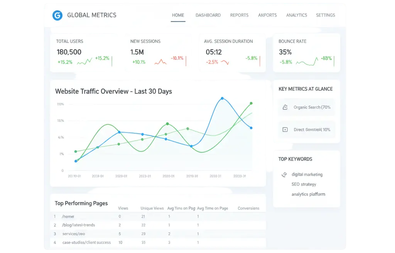
Task: Sort by the Unique Views column header
Action: (x=152, y=208)
